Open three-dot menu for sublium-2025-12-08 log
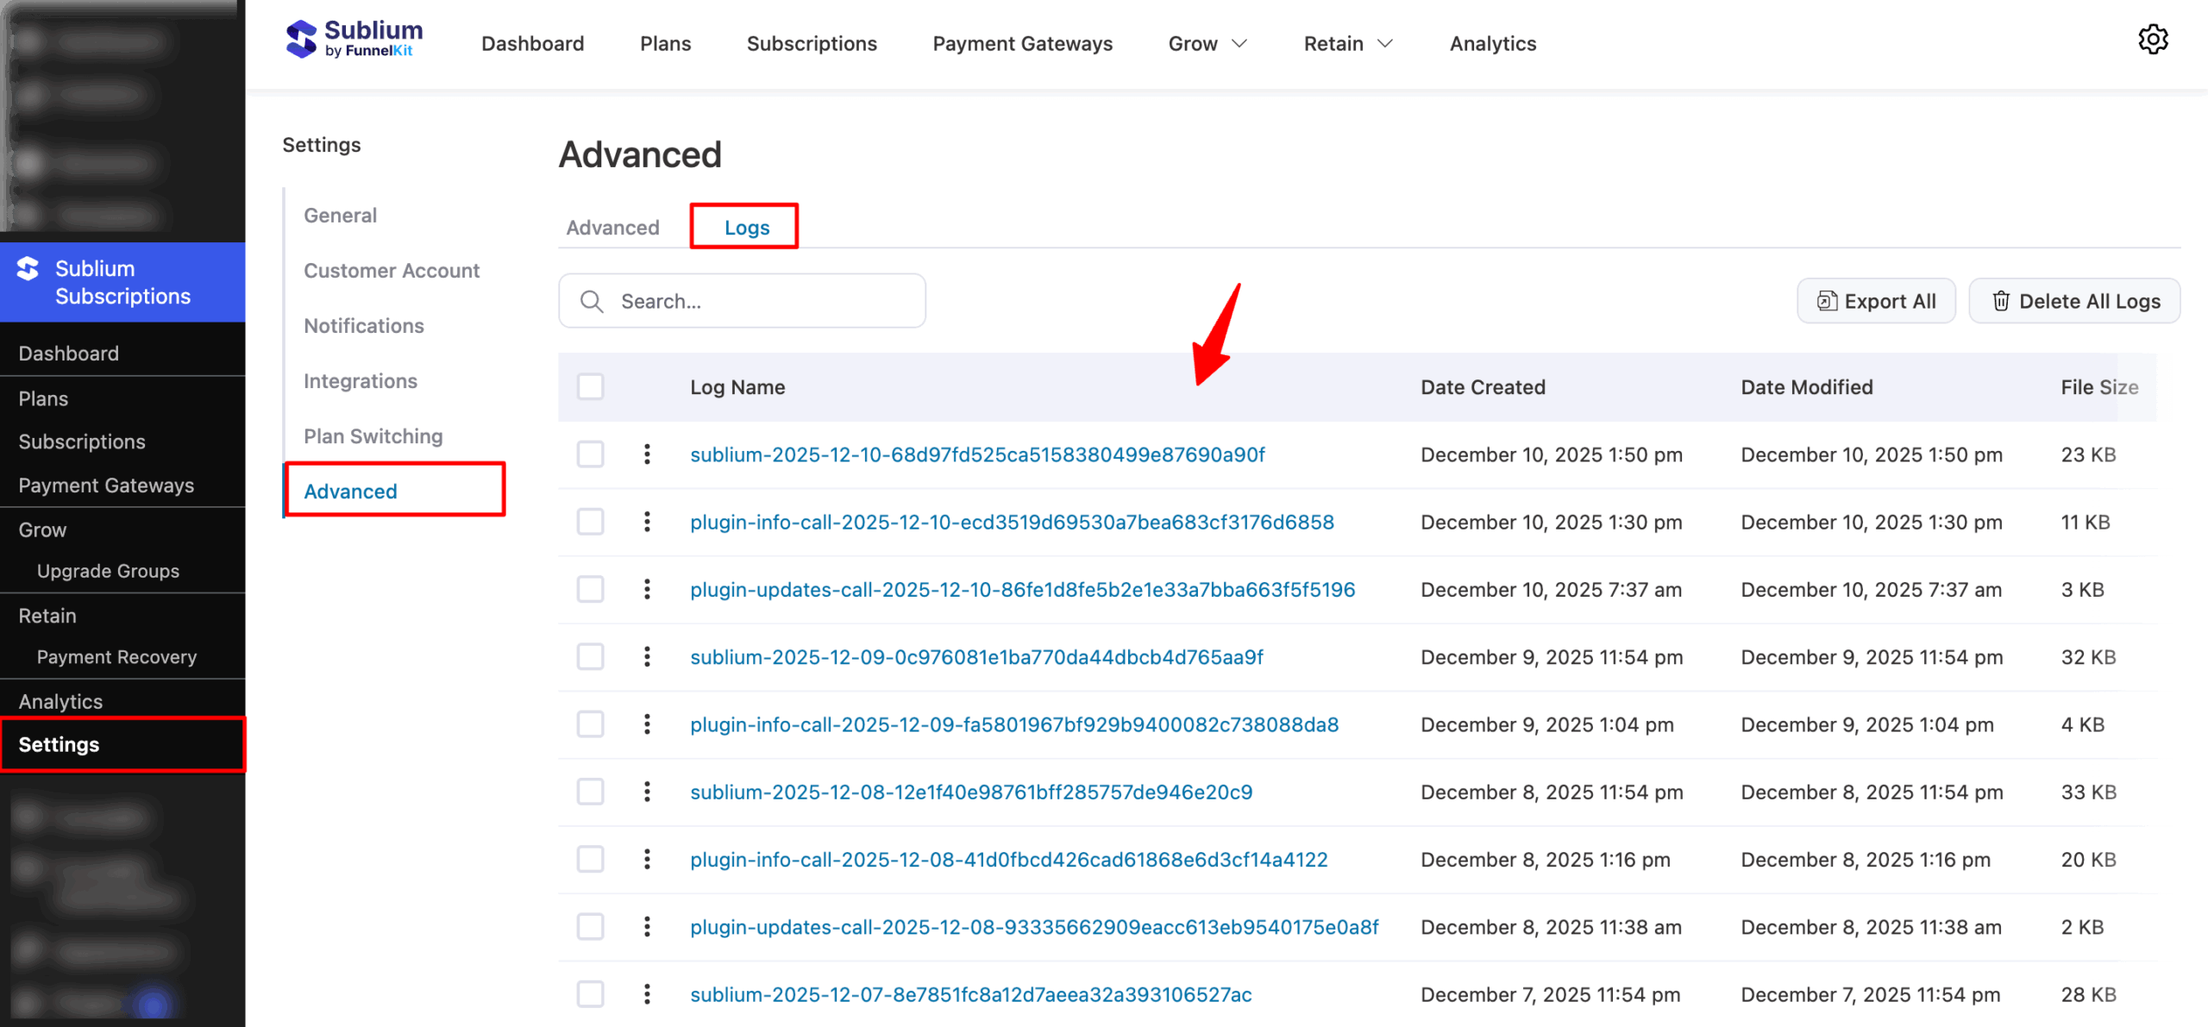The height and width of the screenshot is (1027, 2208). click(647, 792)
